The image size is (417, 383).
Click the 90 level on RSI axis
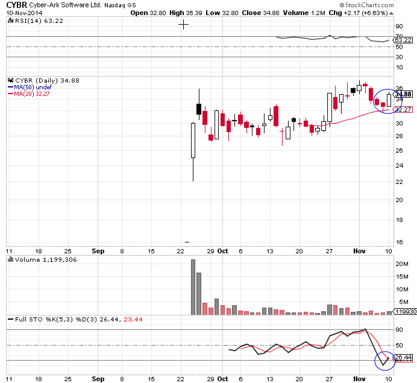(x=399, y=26)
